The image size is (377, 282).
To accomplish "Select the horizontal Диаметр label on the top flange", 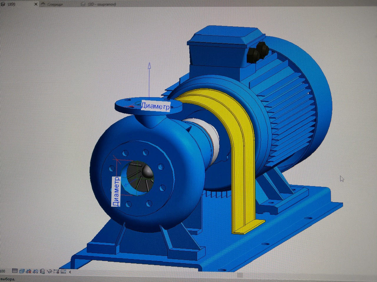I will pos(156,106).
